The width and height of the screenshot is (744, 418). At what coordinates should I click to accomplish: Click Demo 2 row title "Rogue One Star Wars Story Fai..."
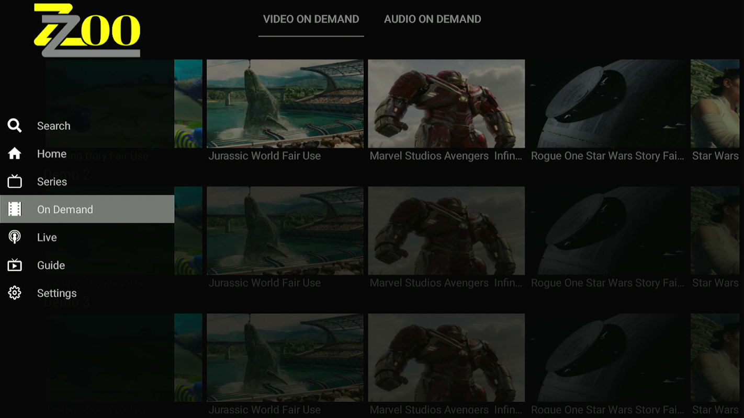[x=607, y=283]
